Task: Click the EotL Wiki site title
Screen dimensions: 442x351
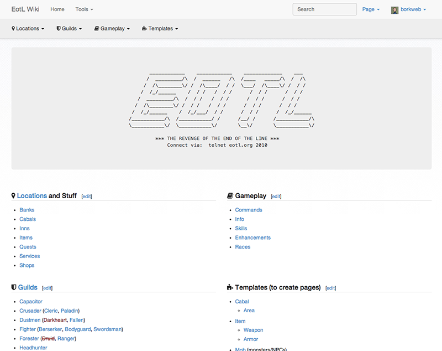Action: coord(25,9)
